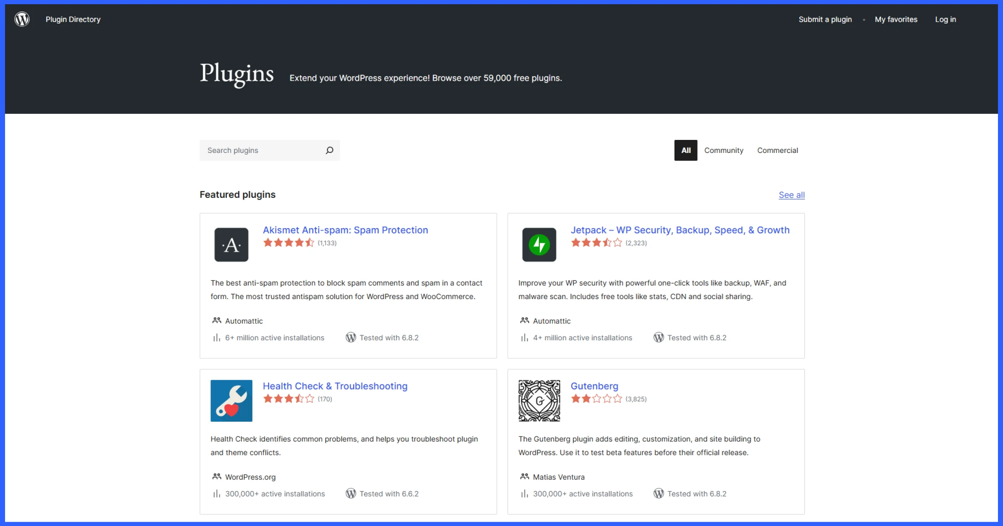Click Automattic author on Akismet card
Viewport: 1003px width, 526px height.
(x=244, y=321)
